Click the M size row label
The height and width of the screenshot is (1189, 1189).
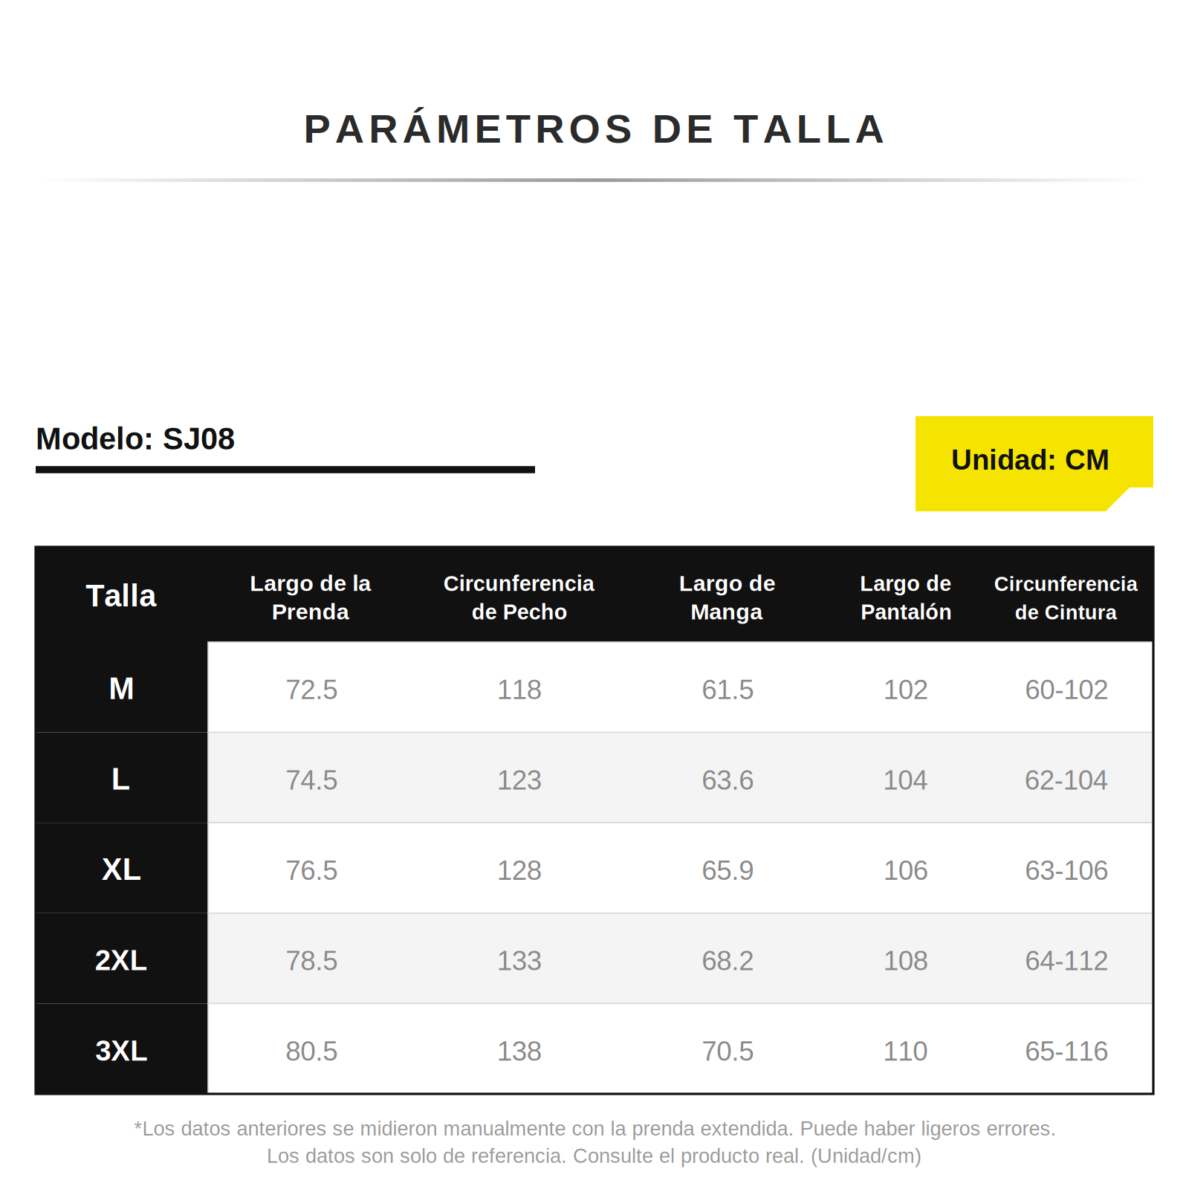[121, 689]
